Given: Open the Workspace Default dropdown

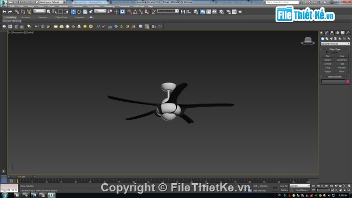Looking at the screenshot, I should 51,2.
